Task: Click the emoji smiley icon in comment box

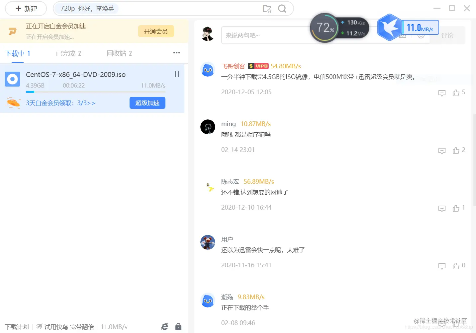Action: click(x=421, y=35)
